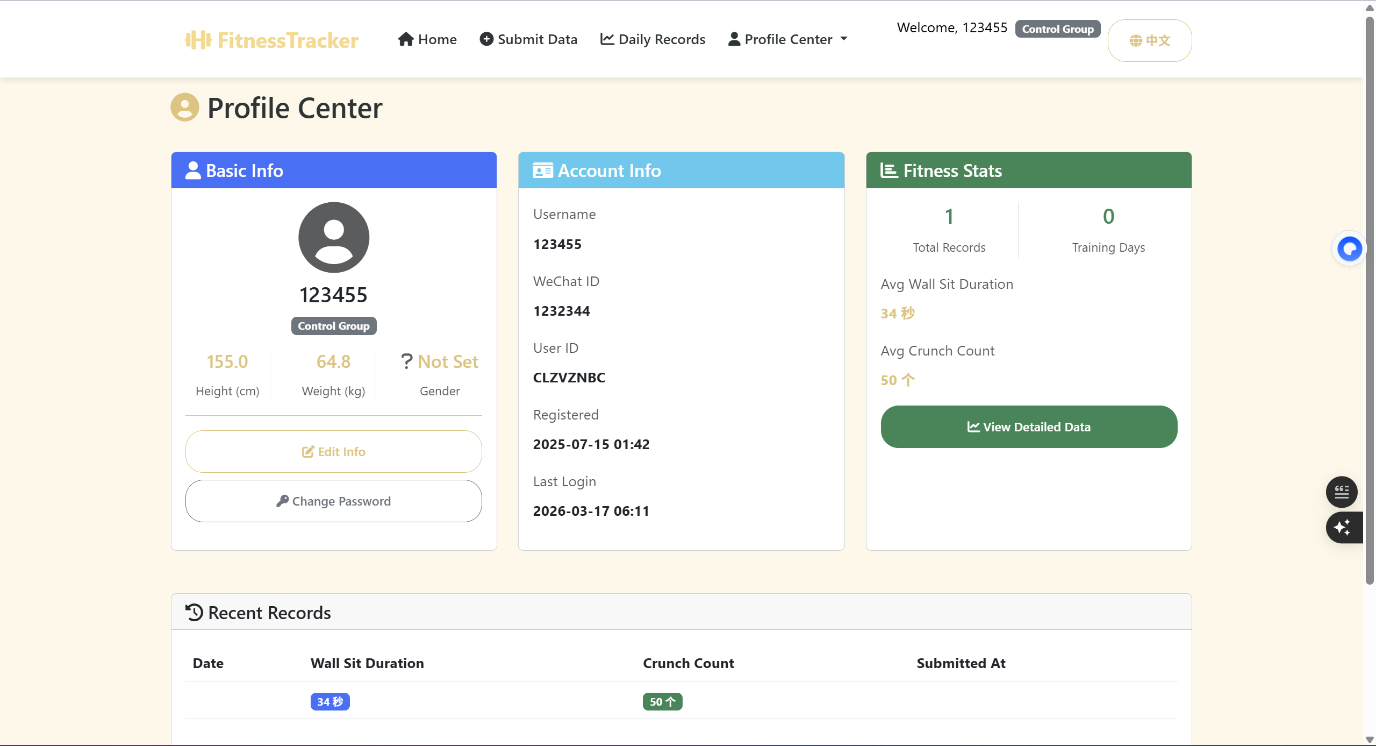1376x746 pixels.
Task: Click the 34 秒 wall sit badge
Action: point(329,701)
